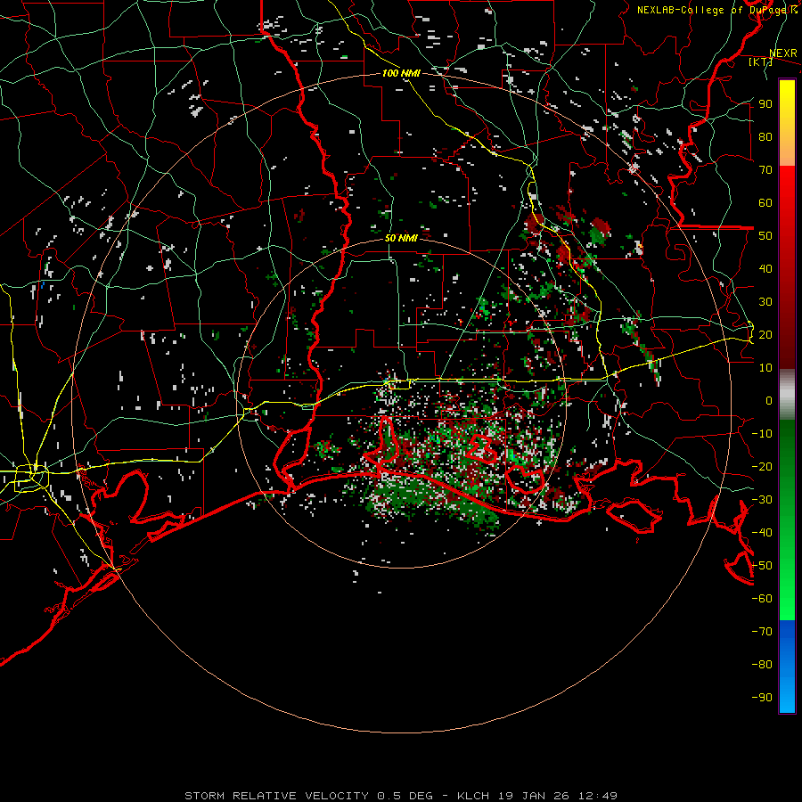This screenshot has width=802, height=802.
Task: Click the "-50" scale value
Action: pos(762,566)
